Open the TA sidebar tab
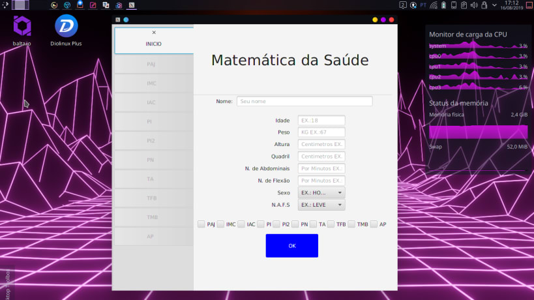This screenshot has width=534, height=300. pyautogui.click(x=154, y=179)
